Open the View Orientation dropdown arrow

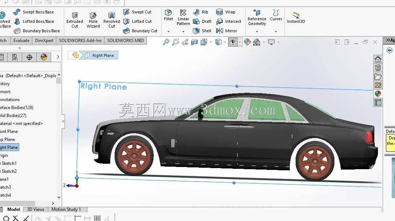click(211, 42)
